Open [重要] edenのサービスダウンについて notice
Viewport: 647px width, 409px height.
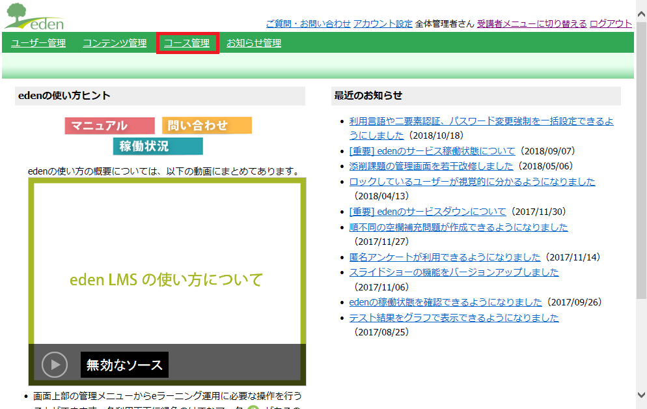(x=428, y=212)
